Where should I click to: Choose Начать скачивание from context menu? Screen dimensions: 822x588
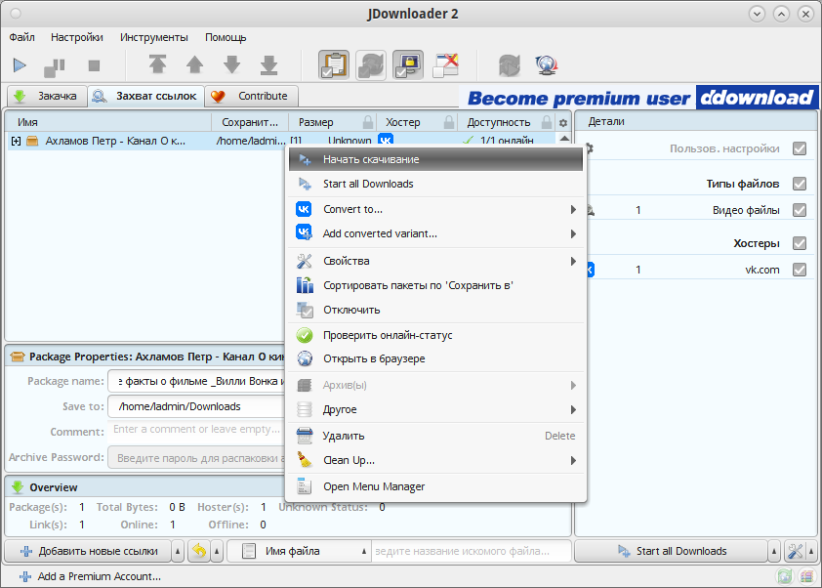coord(435,159)
